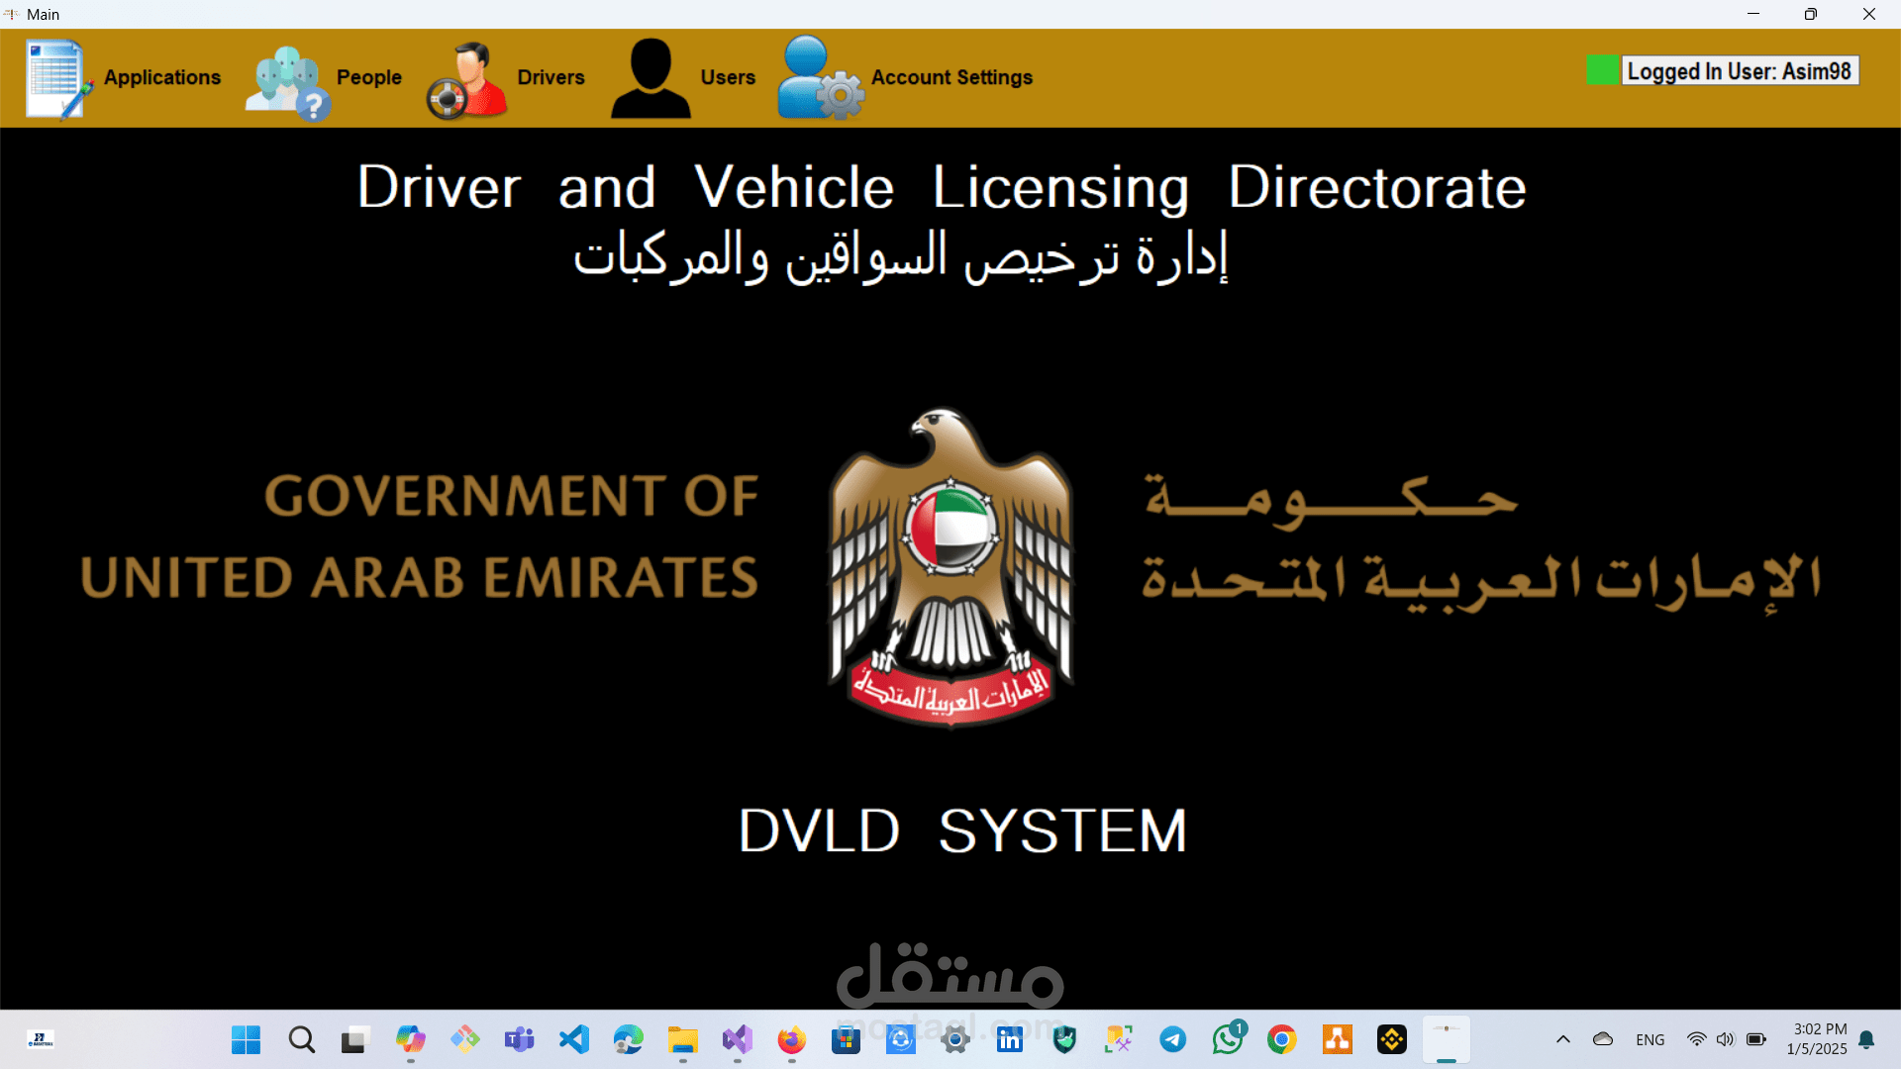Click the Users silhouette icon
1901x1069 pixels.
(650, 79)
